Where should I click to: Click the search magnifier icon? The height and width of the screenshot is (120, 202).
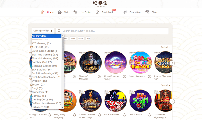coord(59,31)
